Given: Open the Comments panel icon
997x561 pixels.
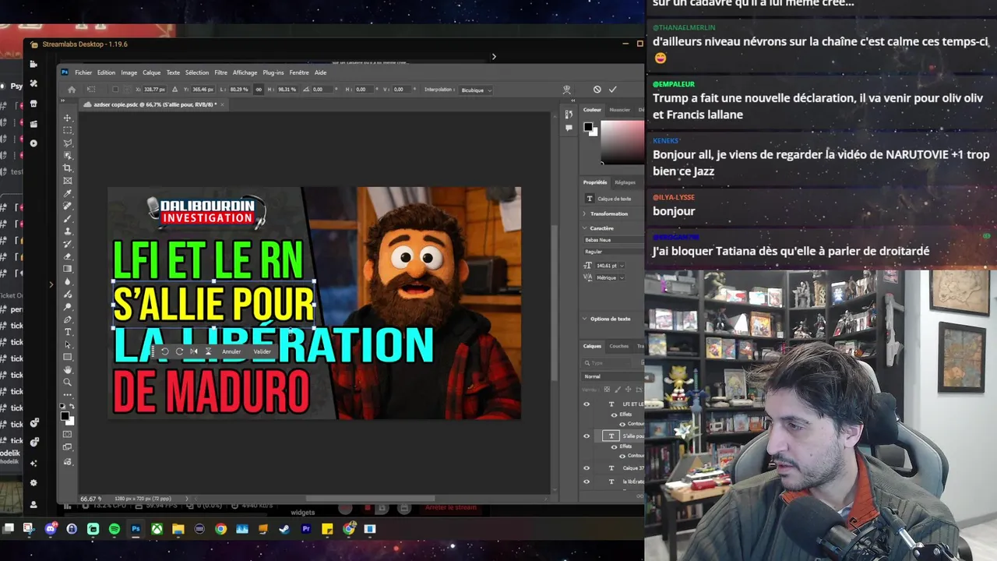Looking at the screenshot, I should click(x=569, y=127).
